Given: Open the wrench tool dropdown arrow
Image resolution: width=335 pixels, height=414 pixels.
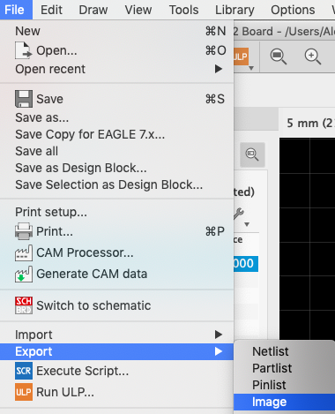Looking at the screenshot, I should [247, 224].
